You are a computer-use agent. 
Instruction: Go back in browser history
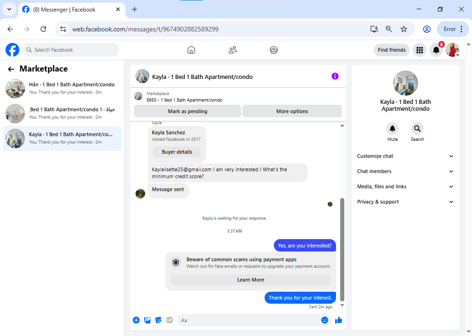click(x=10, y=29)
